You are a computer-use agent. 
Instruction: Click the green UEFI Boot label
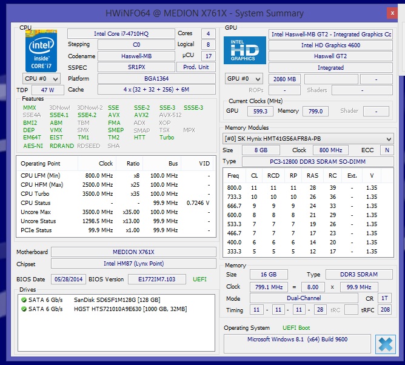tap(296, 328)
